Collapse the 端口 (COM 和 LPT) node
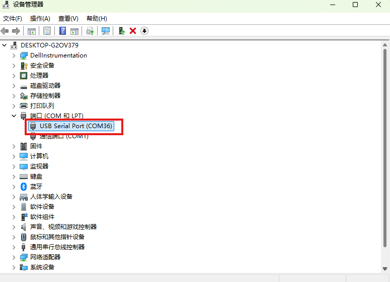 (14, 116)
